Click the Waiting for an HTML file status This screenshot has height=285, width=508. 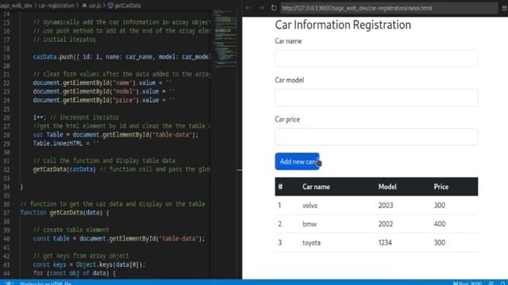45,283
